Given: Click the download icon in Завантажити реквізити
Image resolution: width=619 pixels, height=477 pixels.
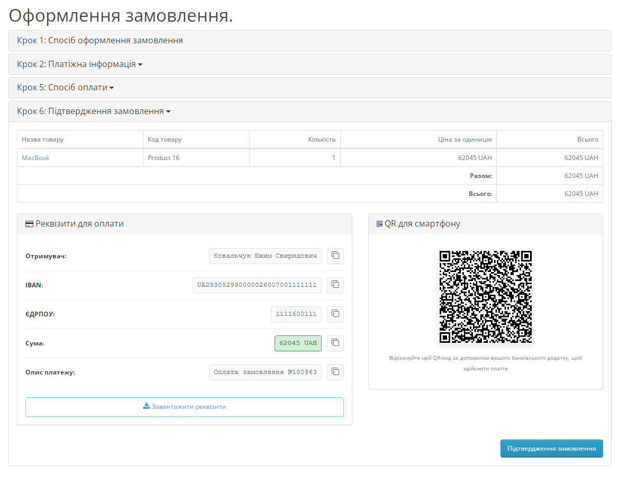Looking at the screenshot, I should (147, 406).
